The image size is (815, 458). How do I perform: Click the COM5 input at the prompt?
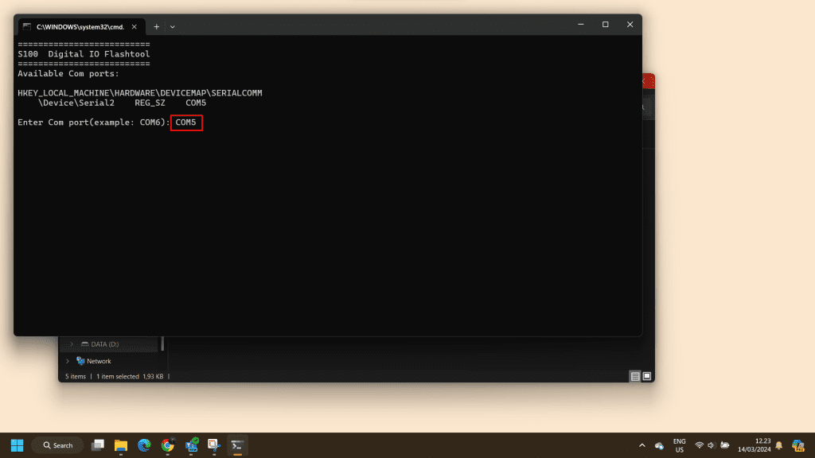point(186,123)
